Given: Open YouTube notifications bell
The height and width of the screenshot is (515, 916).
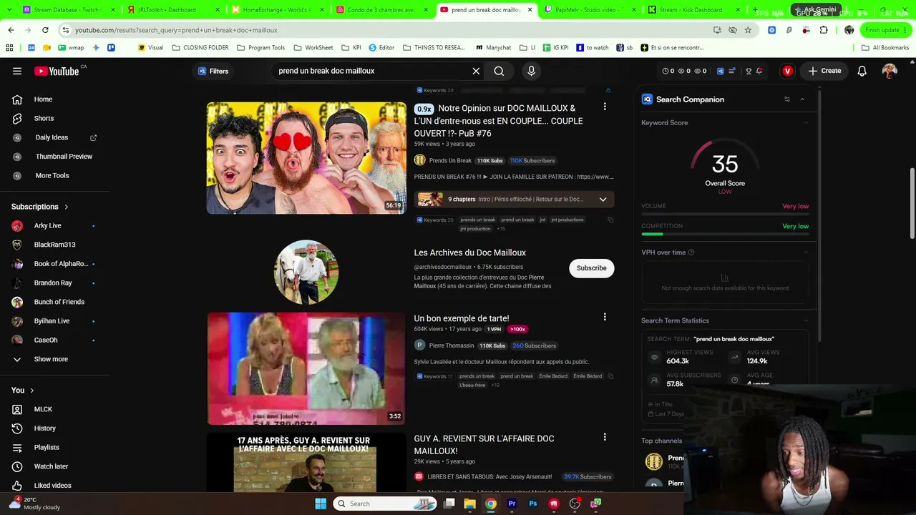Looking at the screenshot, I should pos(862,71).
